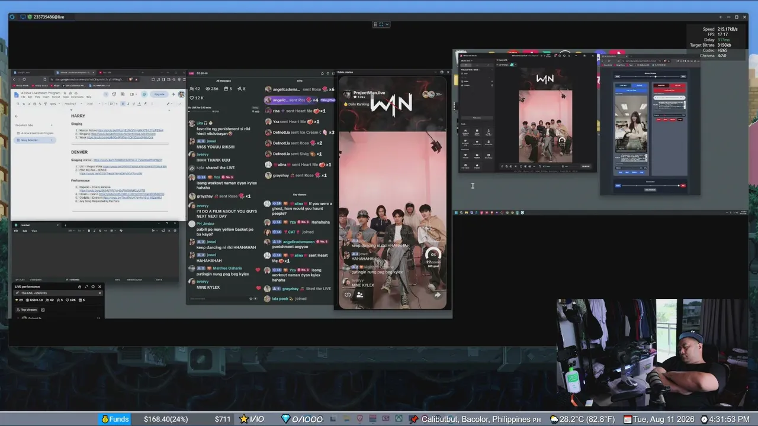Click Daily Ranking on the mobile preview
Image resolution: width=758 pixels, height=426 pixels.
356,104
